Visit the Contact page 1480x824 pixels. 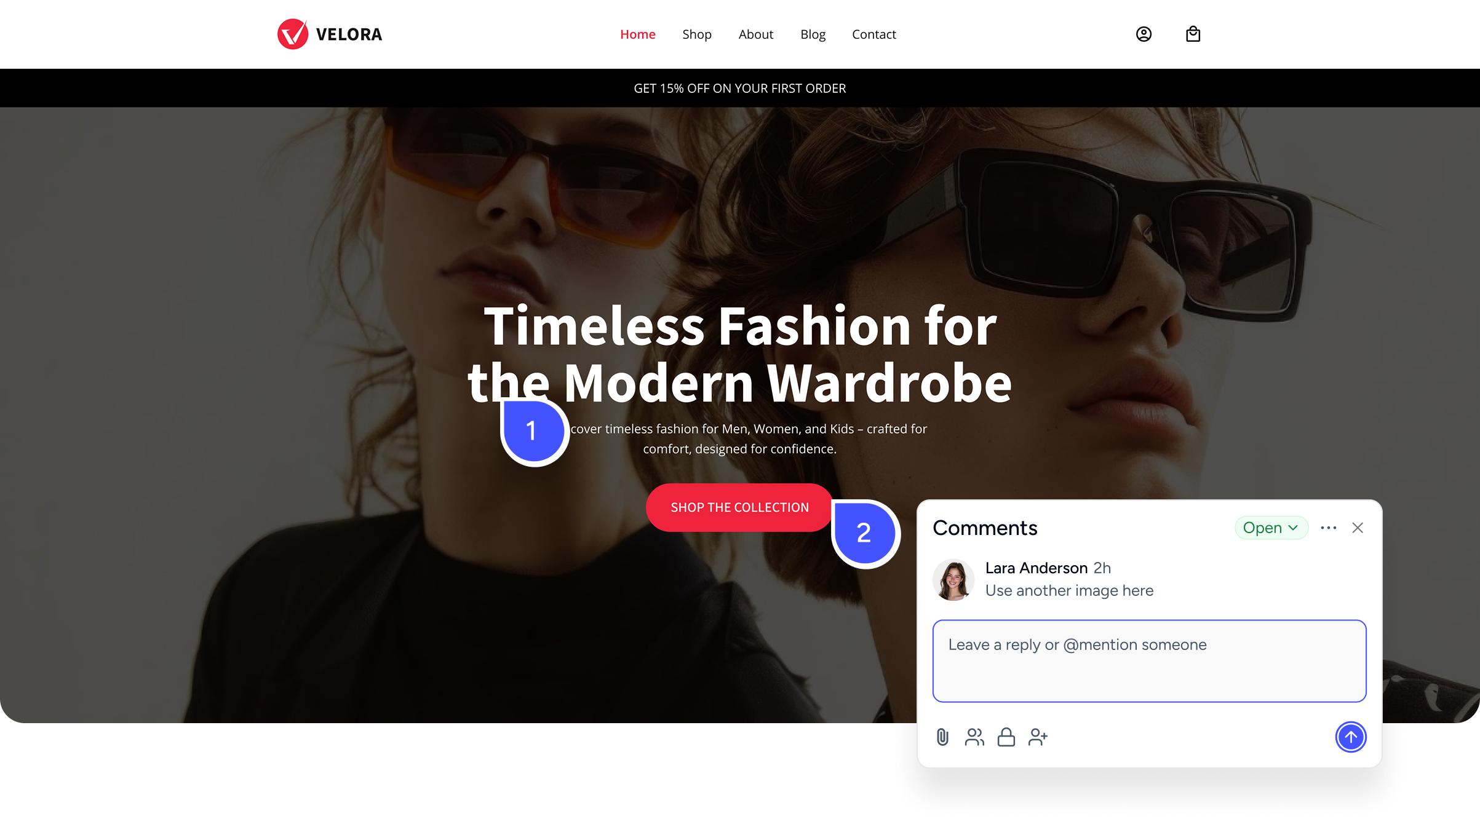[x=874, y=34]
